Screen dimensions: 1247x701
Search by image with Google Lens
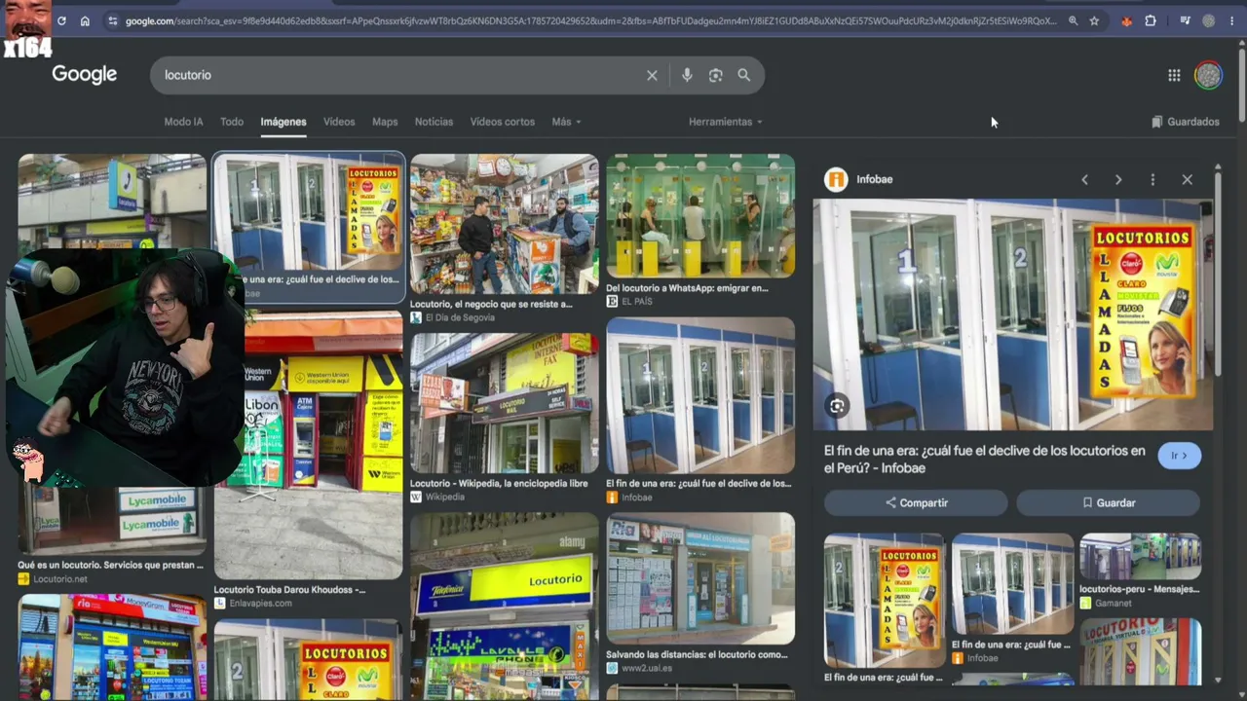click(x=716, y=75)
